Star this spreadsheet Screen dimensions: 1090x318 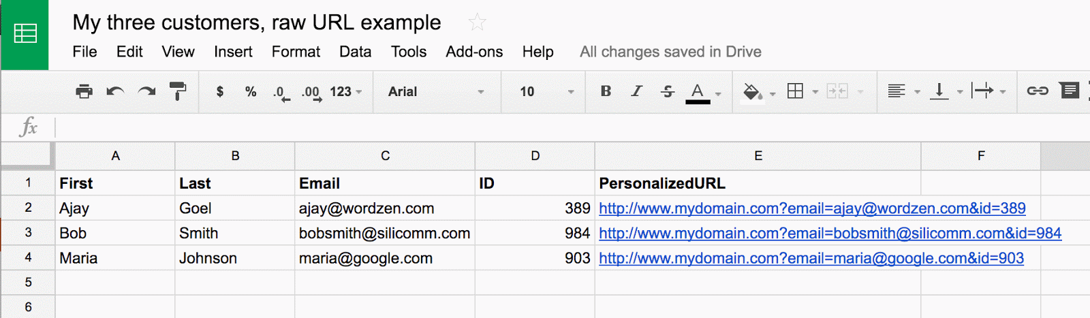point(478,22)
